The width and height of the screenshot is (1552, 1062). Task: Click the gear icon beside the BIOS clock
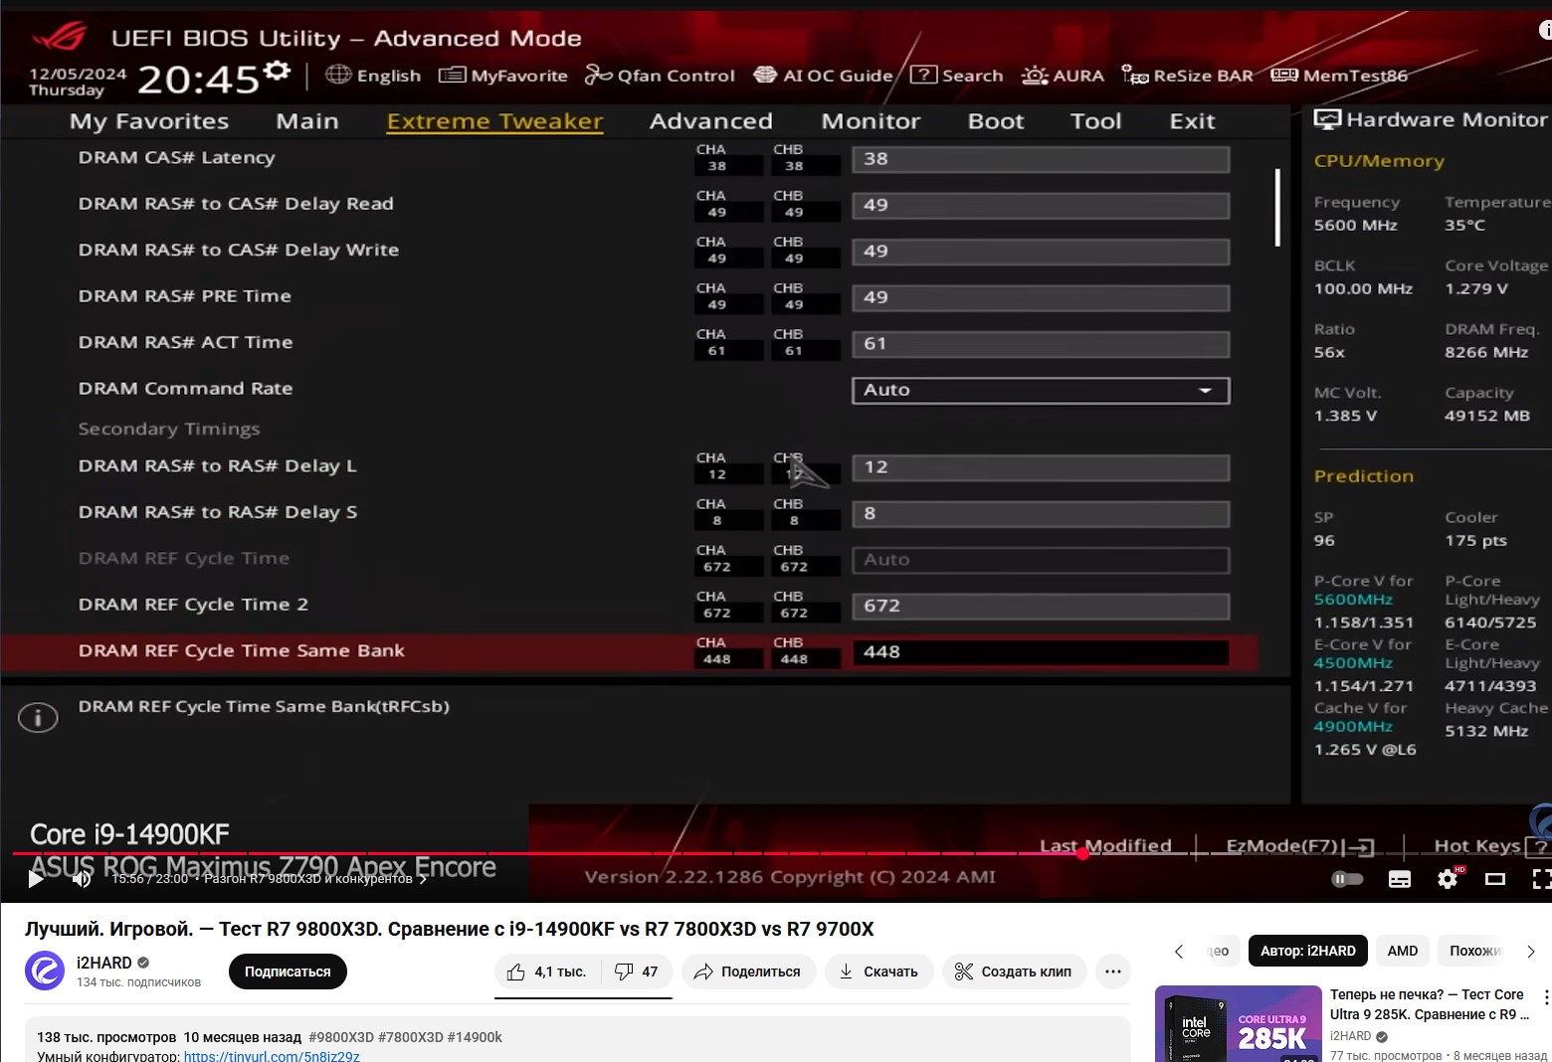click(x=278, y=71)
